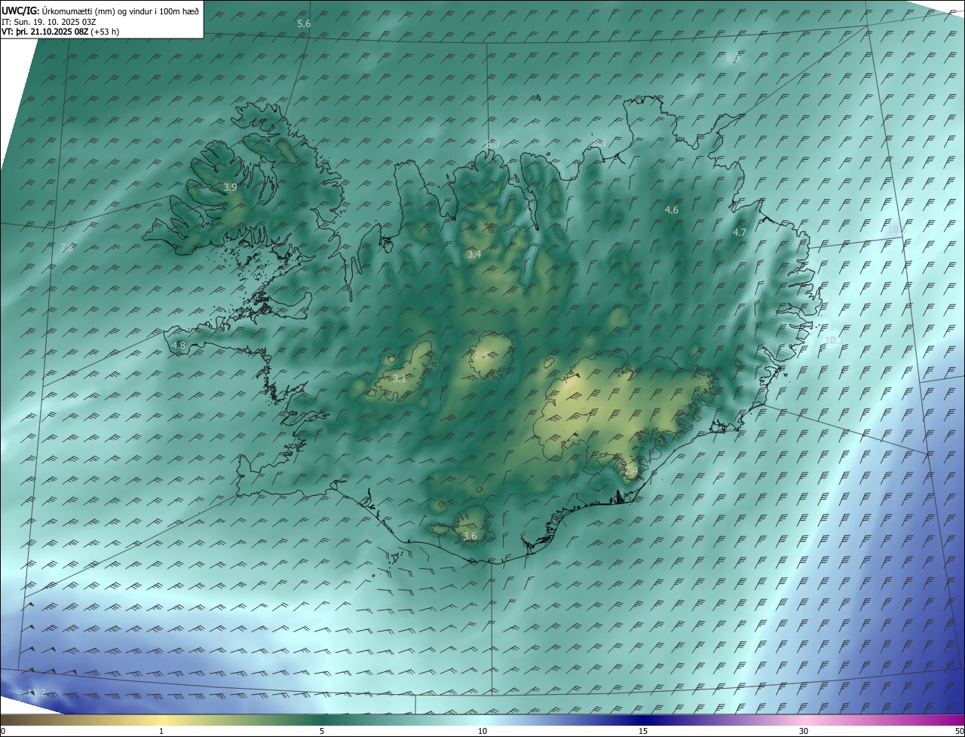Screen dimensions: 965x737
Task: Select the 4.8 value label on the map
Action: (179, 345)
